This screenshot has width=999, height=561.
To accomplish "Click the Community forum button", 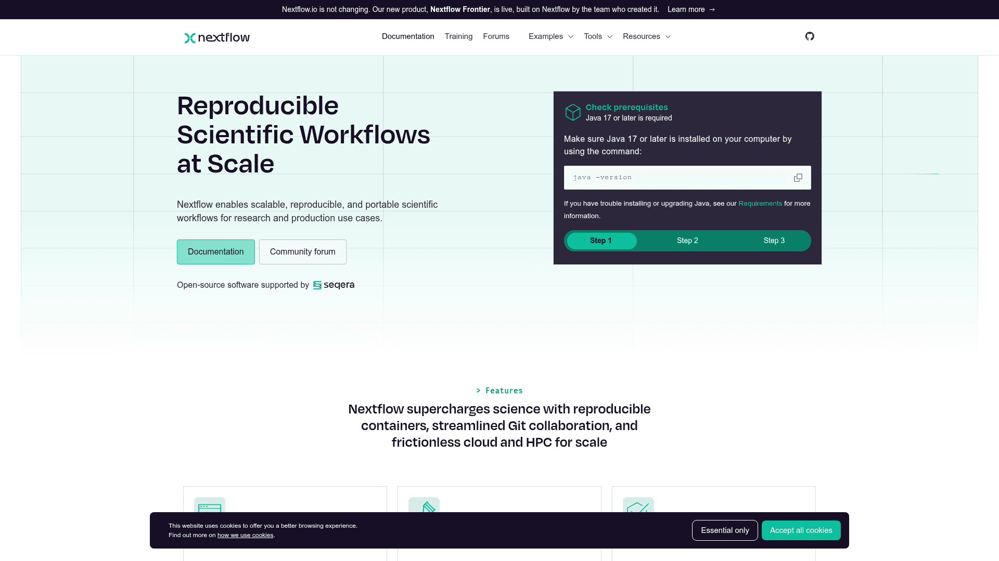I will click(x=303, y=252).
